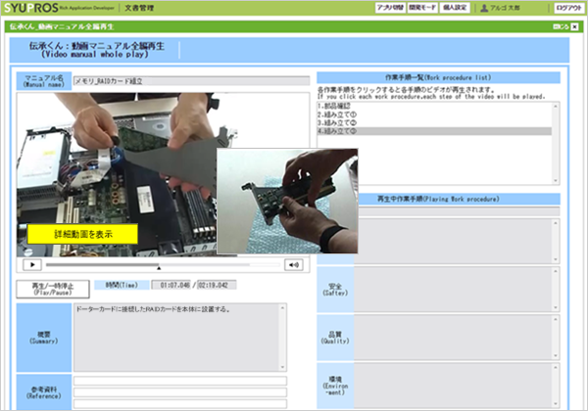
Task: Select highlighted procedure 4.組み立て③
Action: (434, 131)
